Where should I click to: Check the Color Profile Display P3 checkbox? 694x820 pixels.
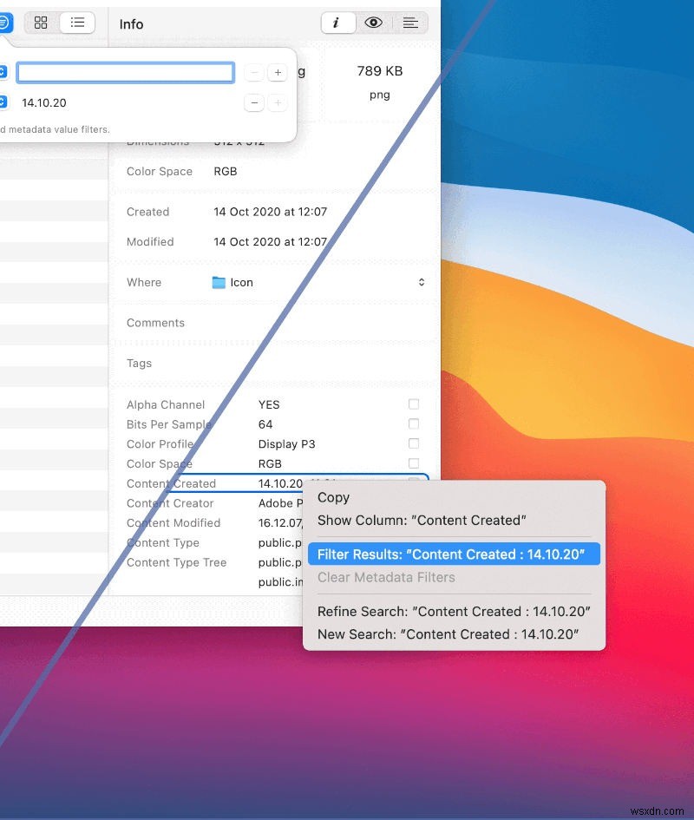click(414, 443)
